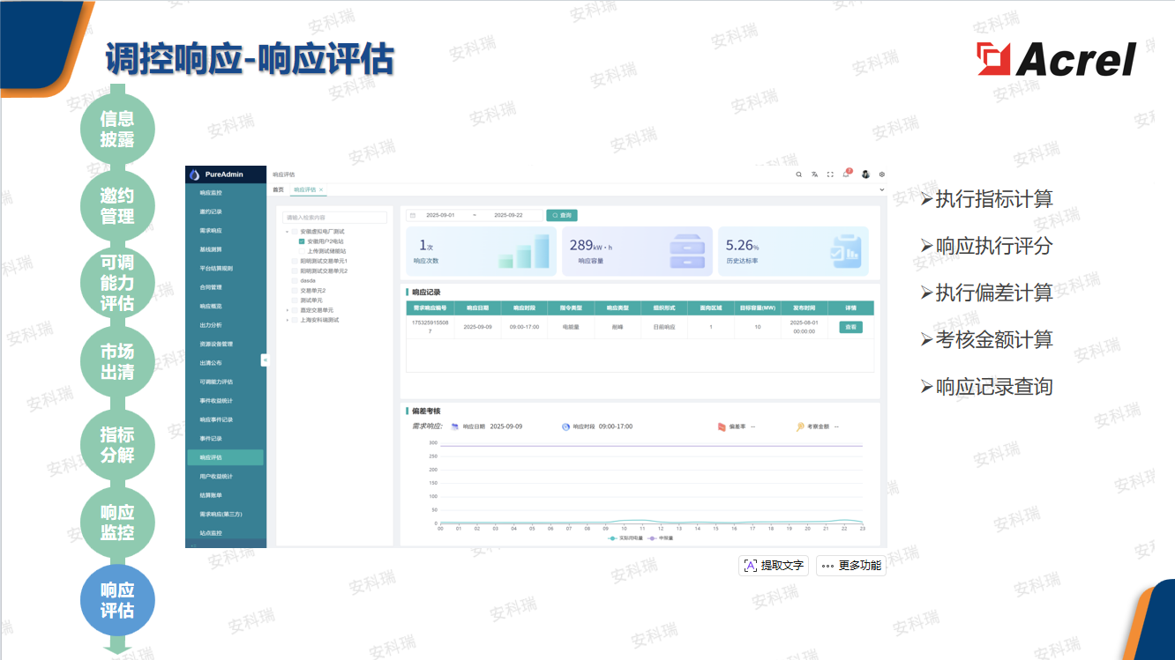Image resolution: width=1175 pixels, height=660 pixels.
Task: Expand the 上海安科瑞测试 tree node
Action: pyautogui.click(x=287, y=320)
